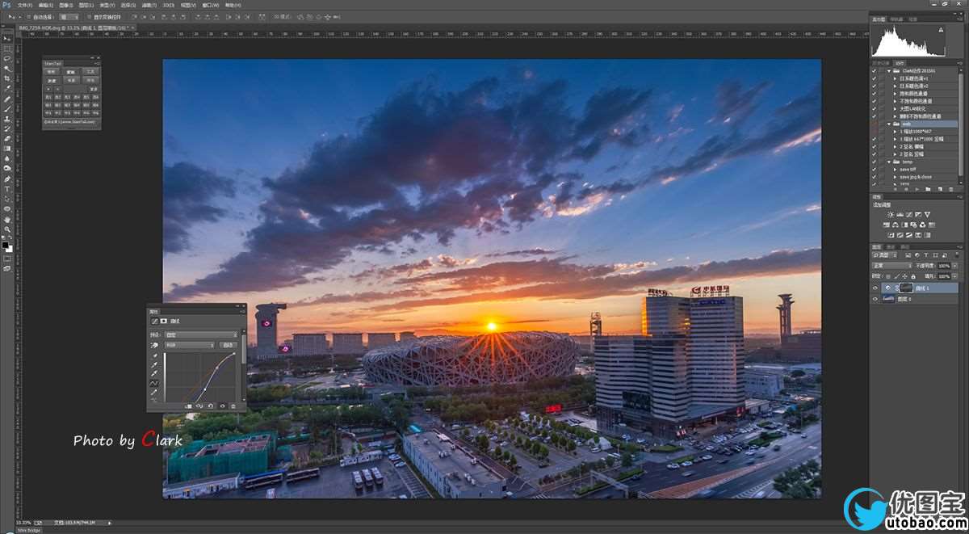Delete the adjustment via Properties trash icon

tap(233, 406)
